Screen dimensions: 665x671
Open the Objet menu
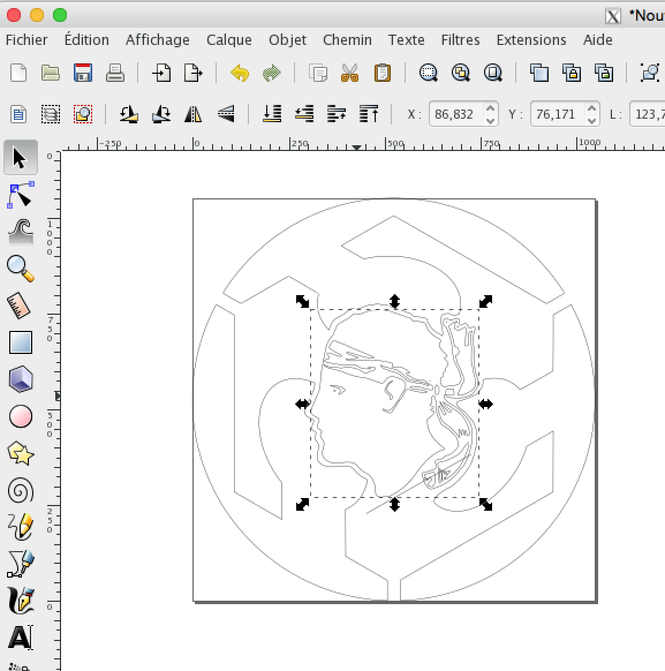288,40
